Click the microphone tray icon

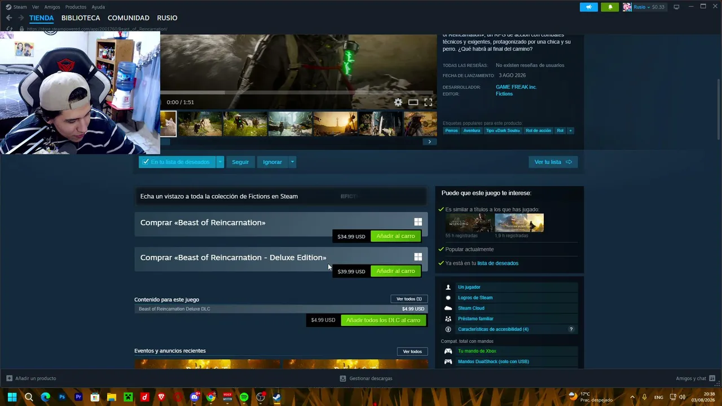tap(644, 397)
